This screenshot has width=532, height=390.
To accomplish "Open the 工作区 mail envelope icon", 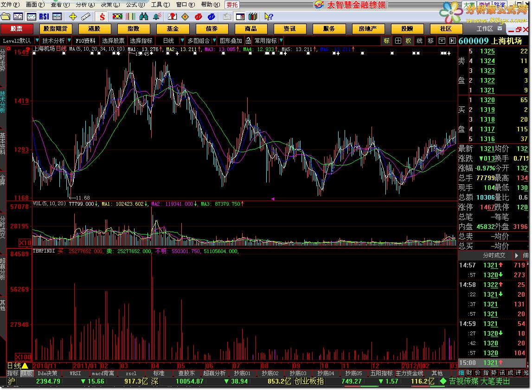I will click(500, 28).
